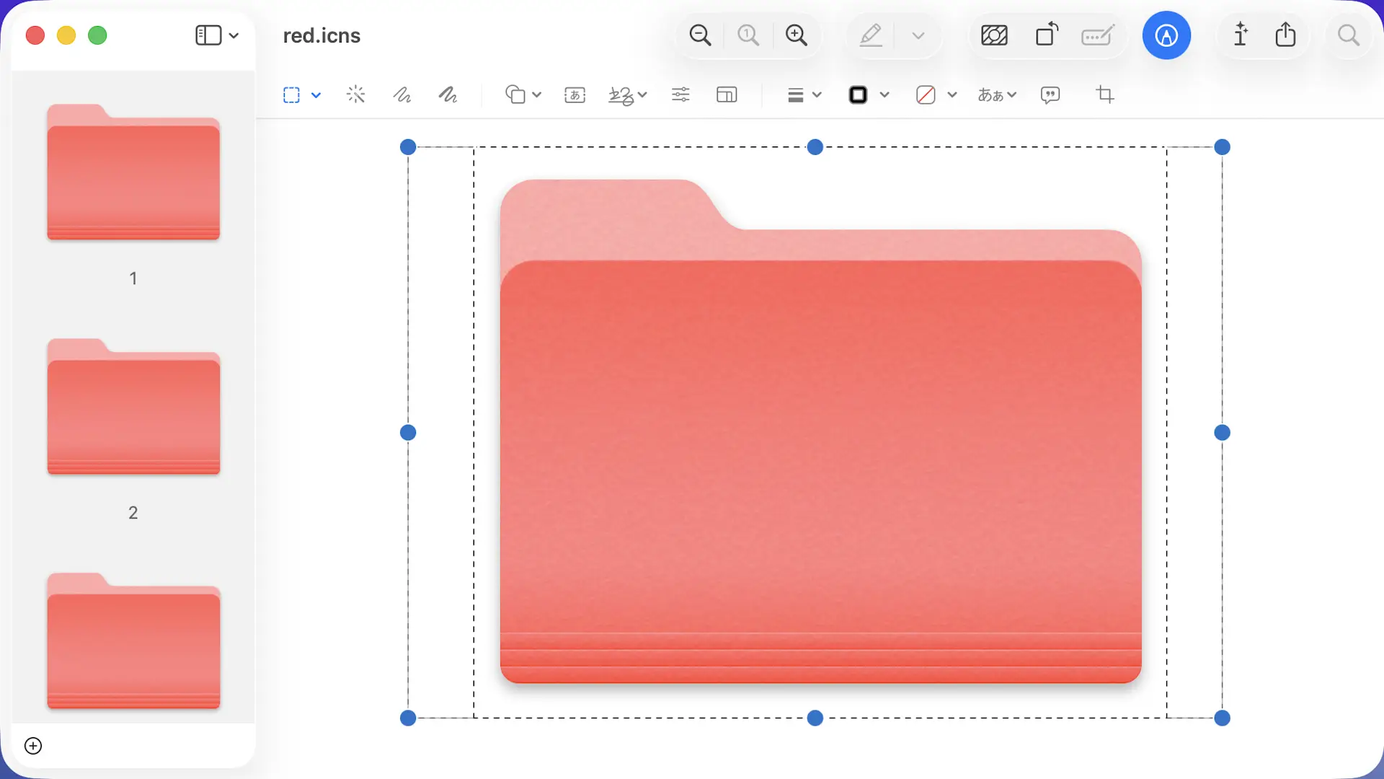Screen dimensions: 1384x779
Task: Open the shape style line thickness menu
Action: click(804, 94)
